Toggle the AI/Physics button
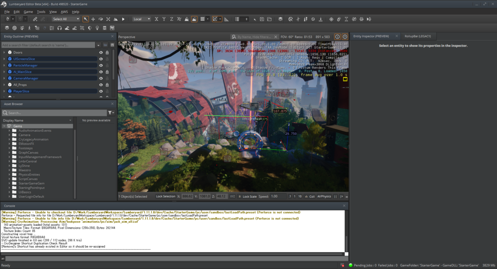 tap(324, 196)
